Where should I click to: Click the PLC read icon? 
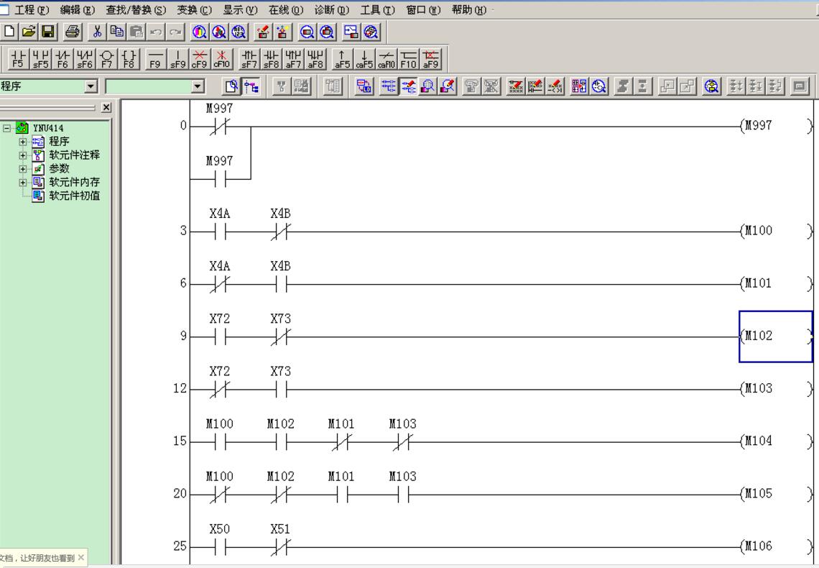point(282,32)
